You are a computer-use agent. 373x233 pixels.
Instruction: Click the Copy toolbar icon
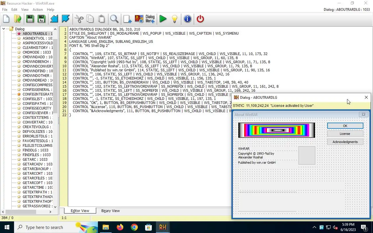point(90,19)
